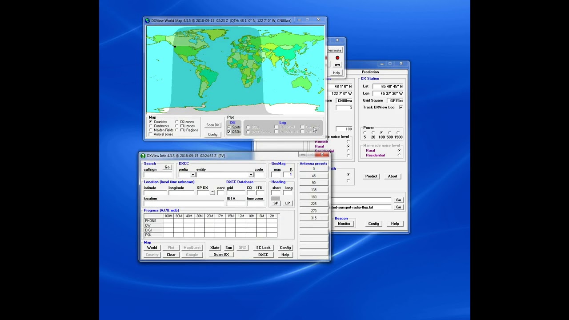Select the Maiden Fields map option
Viewport: 569px width, 320px height.
click(151, 130)
